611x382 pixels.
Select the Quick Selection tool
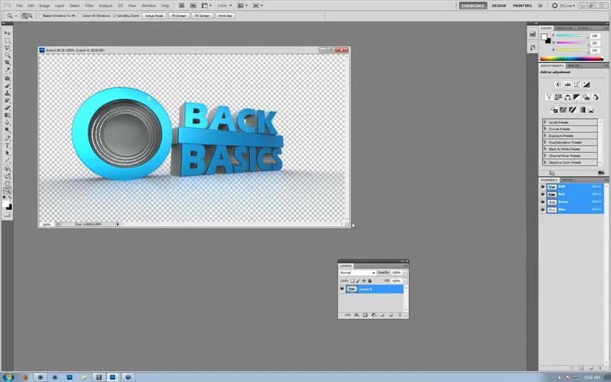point(7,56)
